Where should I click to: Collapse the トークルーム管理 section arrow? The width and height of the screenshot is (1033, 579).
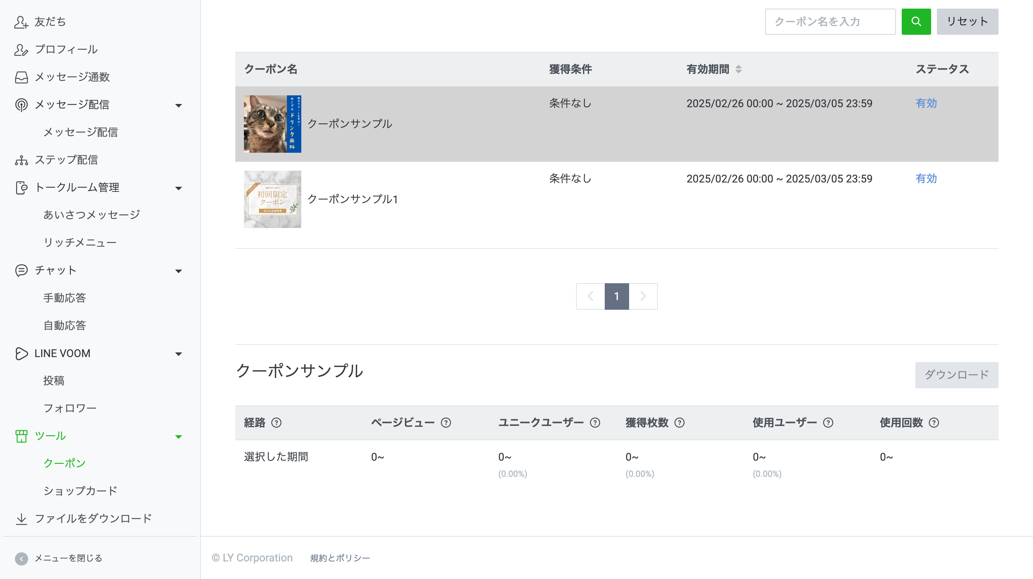point(179,188)
